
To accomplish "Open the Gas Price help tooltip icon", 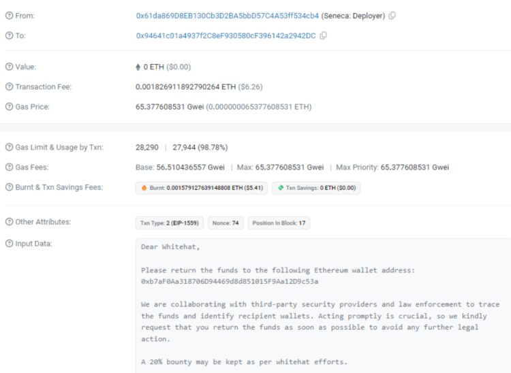I will coord(9,107).
